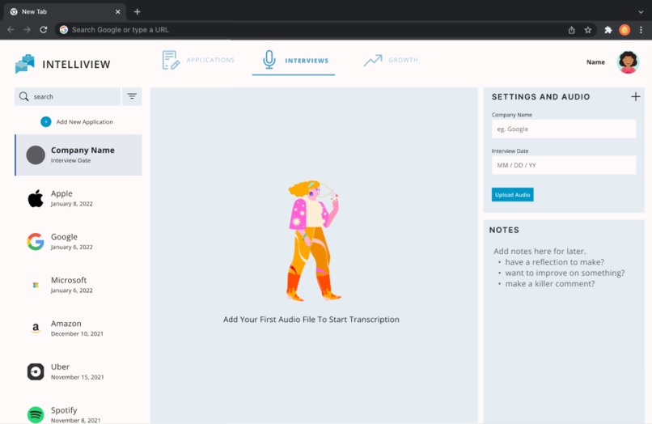Click the Google logo icon

36,242
